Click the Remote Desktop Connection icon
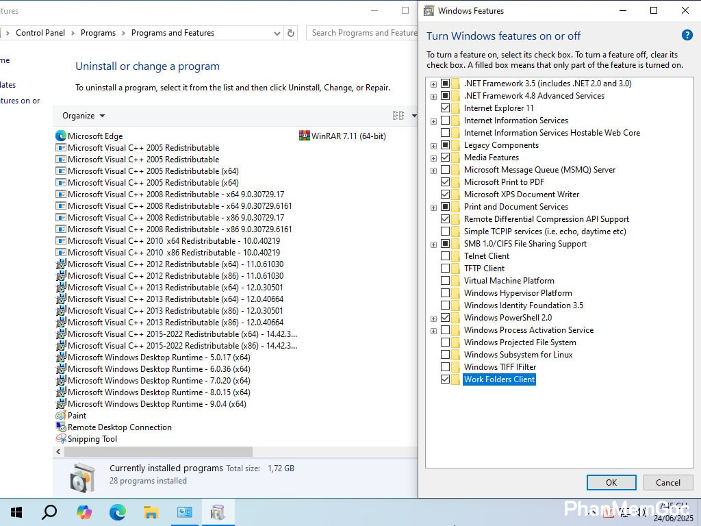Screen dimensions: 701x526 coord(60,427)
